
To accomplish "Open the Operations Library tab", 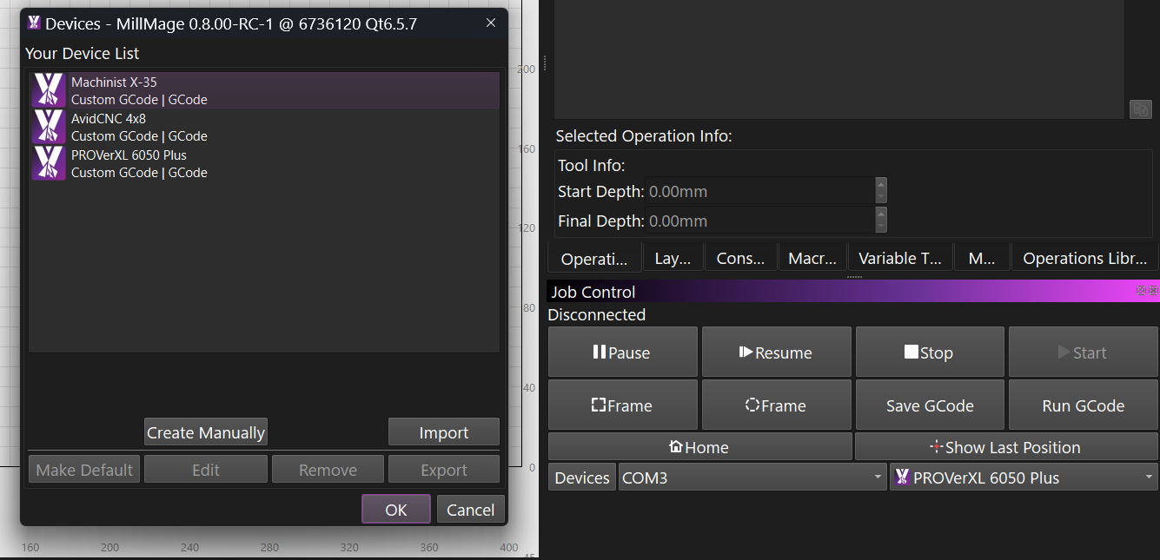I will [1084, 258].
